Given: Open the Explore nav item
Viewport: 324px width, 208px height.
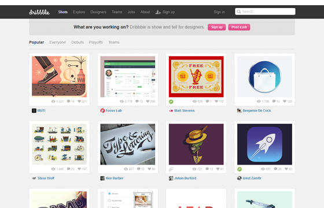Looking at the screenshot, I should 79,12.
